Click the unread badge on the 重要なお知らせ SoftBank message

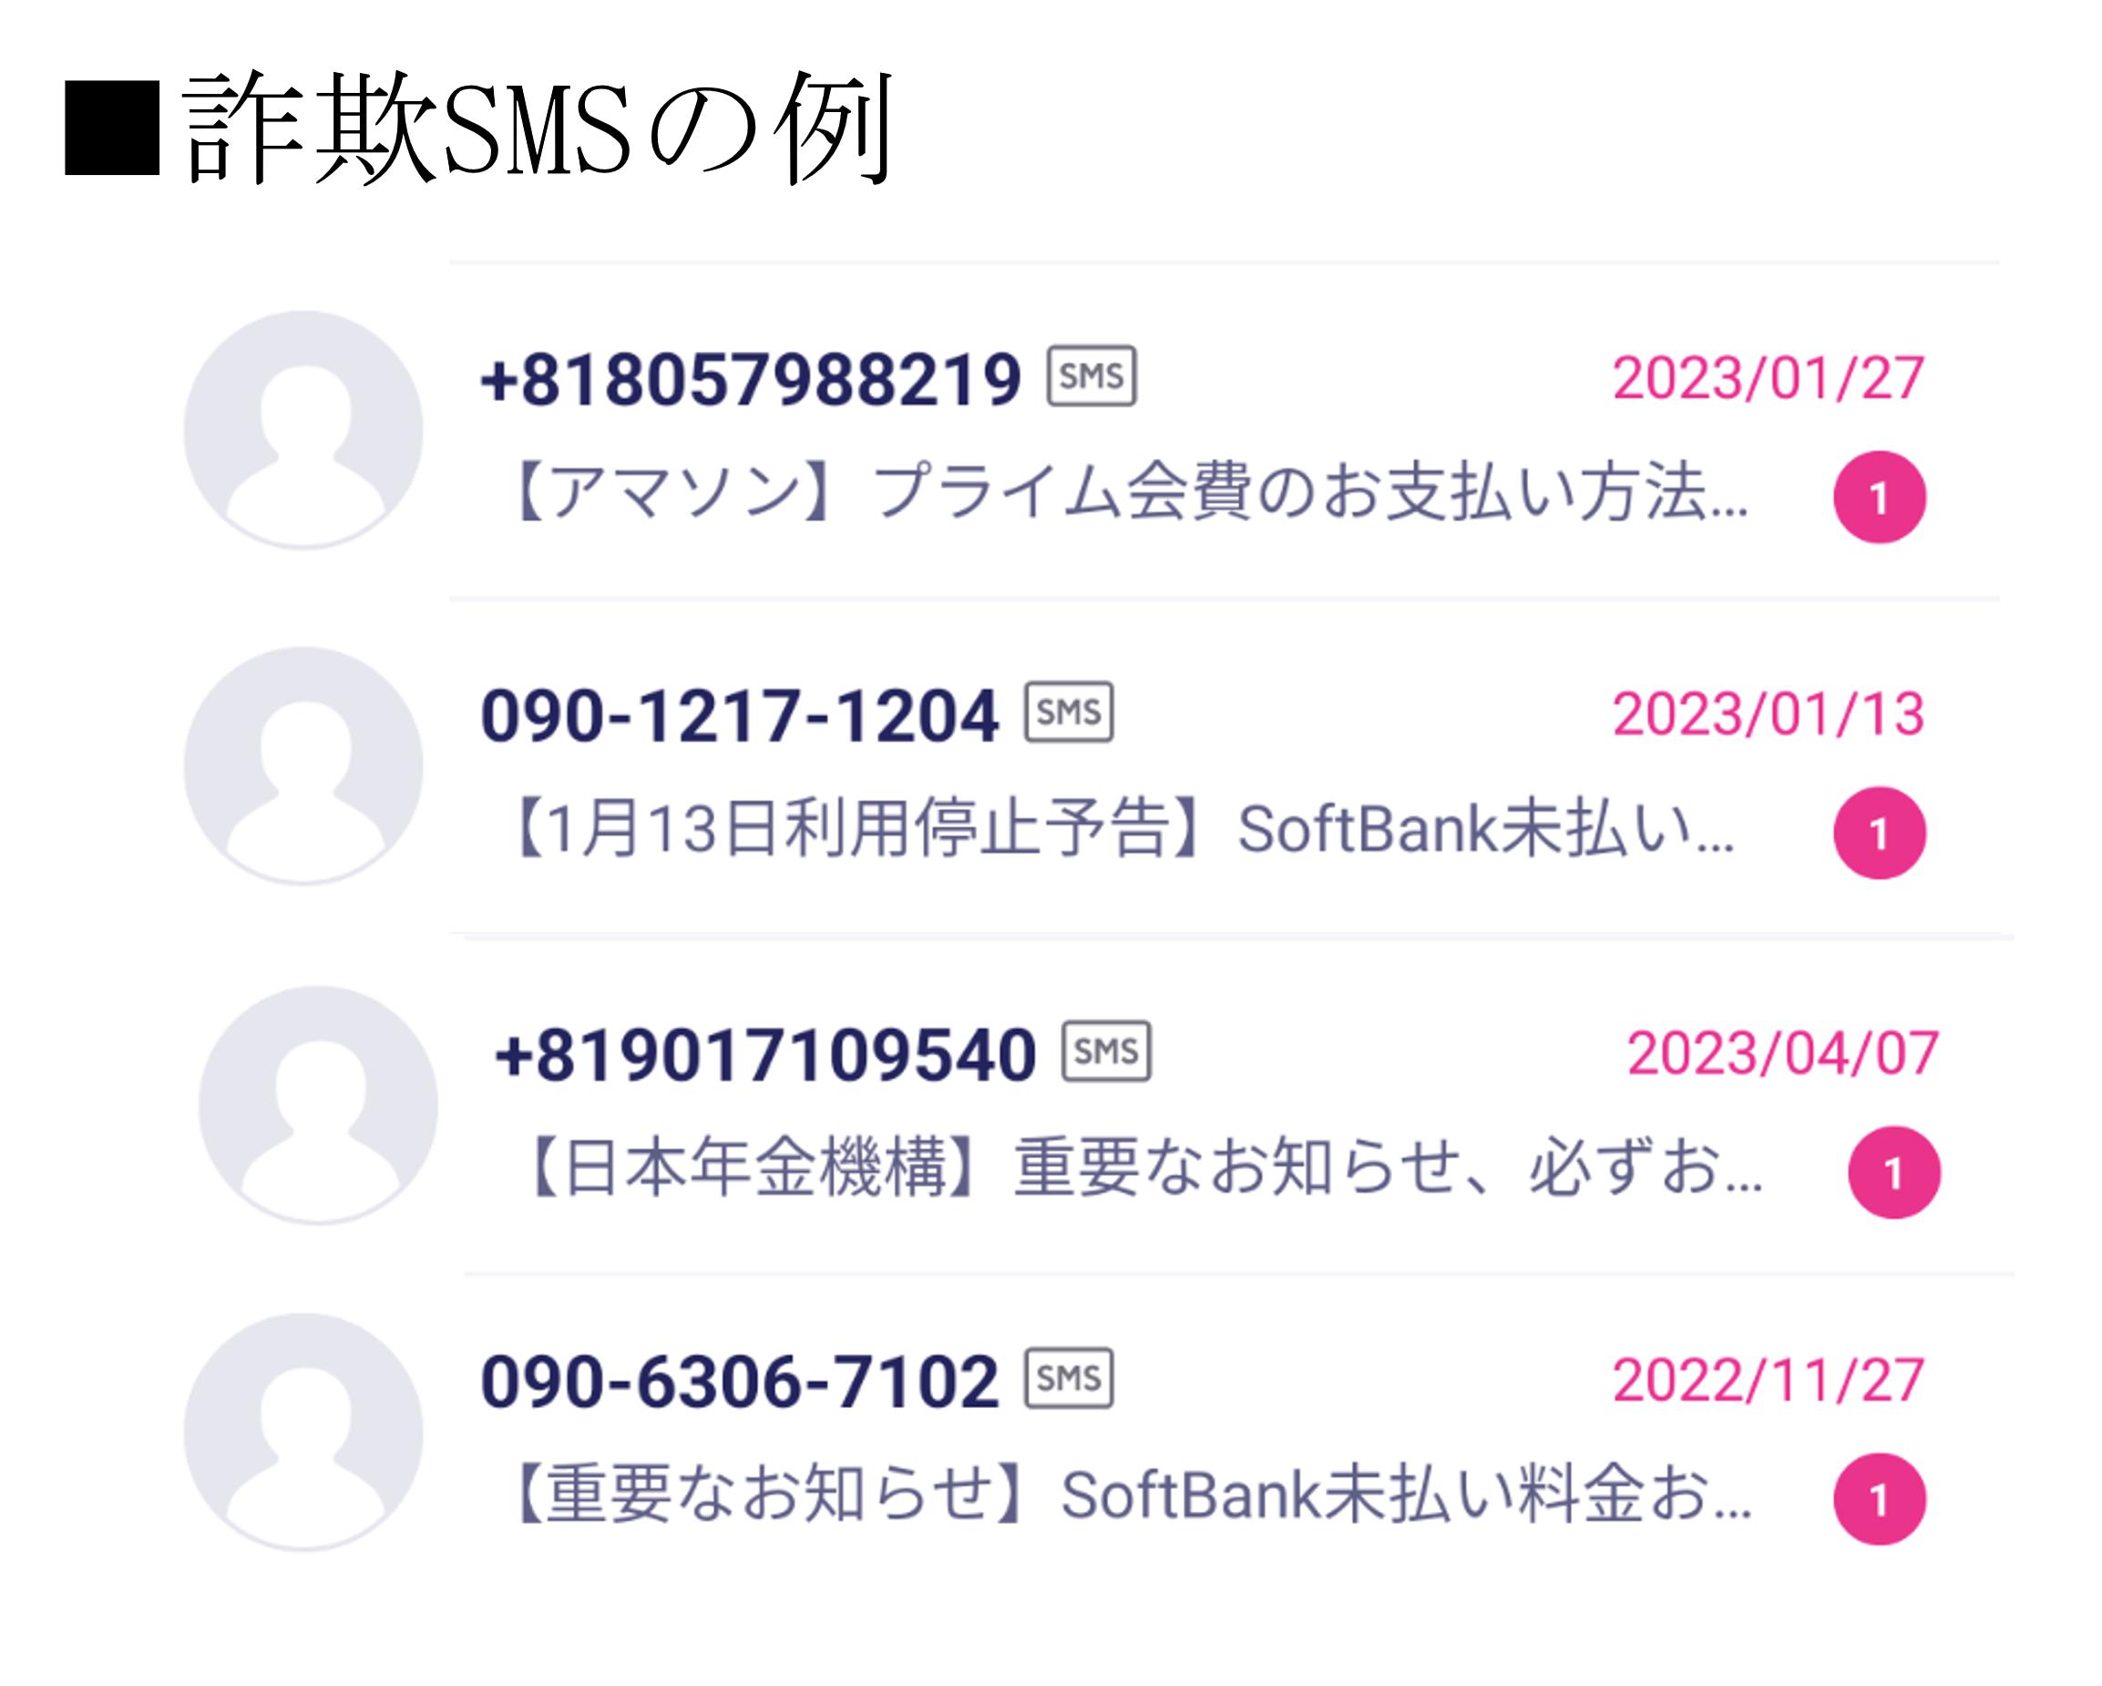pos(1879,1500)
